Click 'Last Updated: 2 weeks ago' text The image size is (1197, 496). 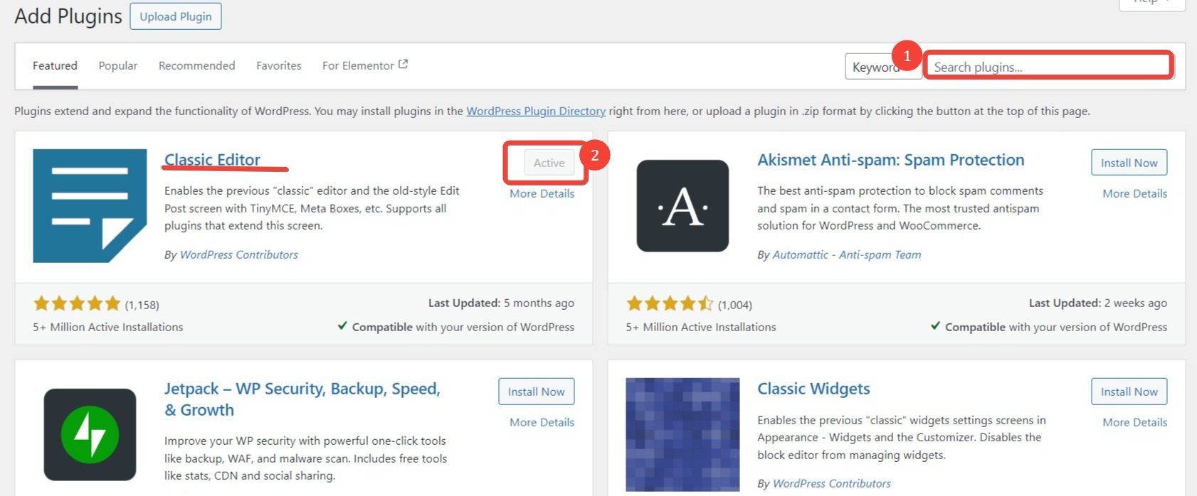[x=1098, y=303]
